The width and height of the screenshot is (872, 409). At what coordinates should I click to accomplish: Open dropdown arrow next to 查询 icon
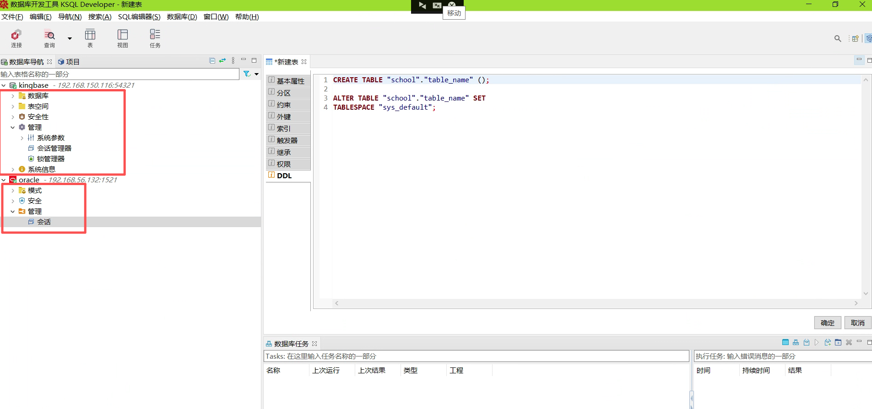click(x=70, y=38)
